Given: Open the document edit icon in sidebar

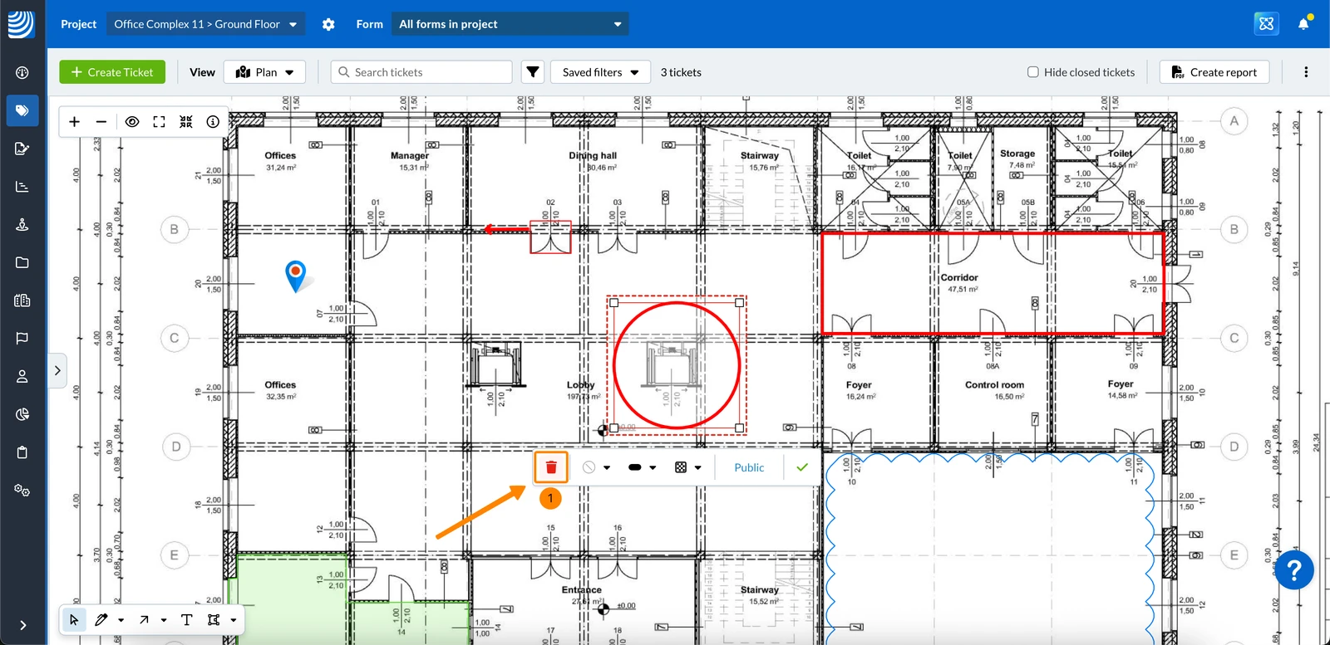Looking at the screenshot, I should point(22,149).
